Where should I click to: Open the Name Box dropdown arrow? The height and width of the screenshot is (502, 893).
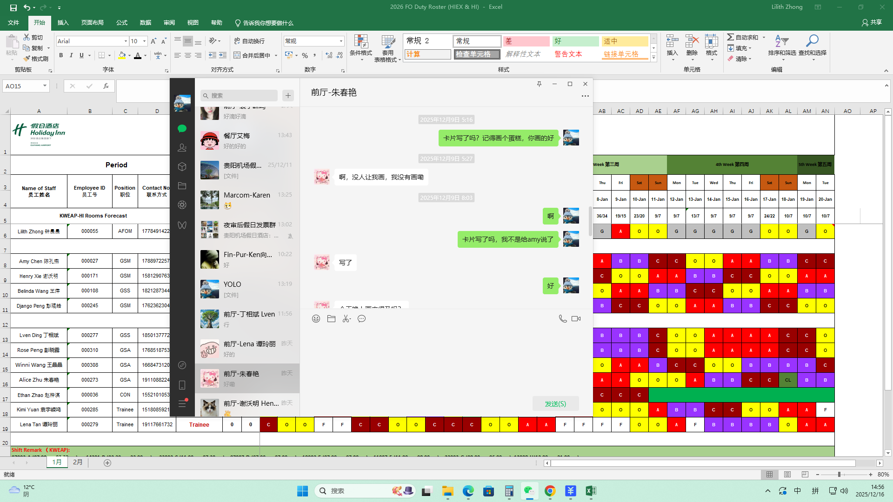pyautogui.click(x=45, y=86)
